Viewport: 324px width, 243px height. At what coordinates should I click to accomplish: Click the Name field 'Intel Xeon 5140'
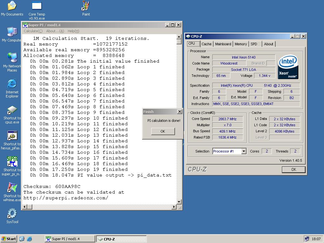pos(244,57)
